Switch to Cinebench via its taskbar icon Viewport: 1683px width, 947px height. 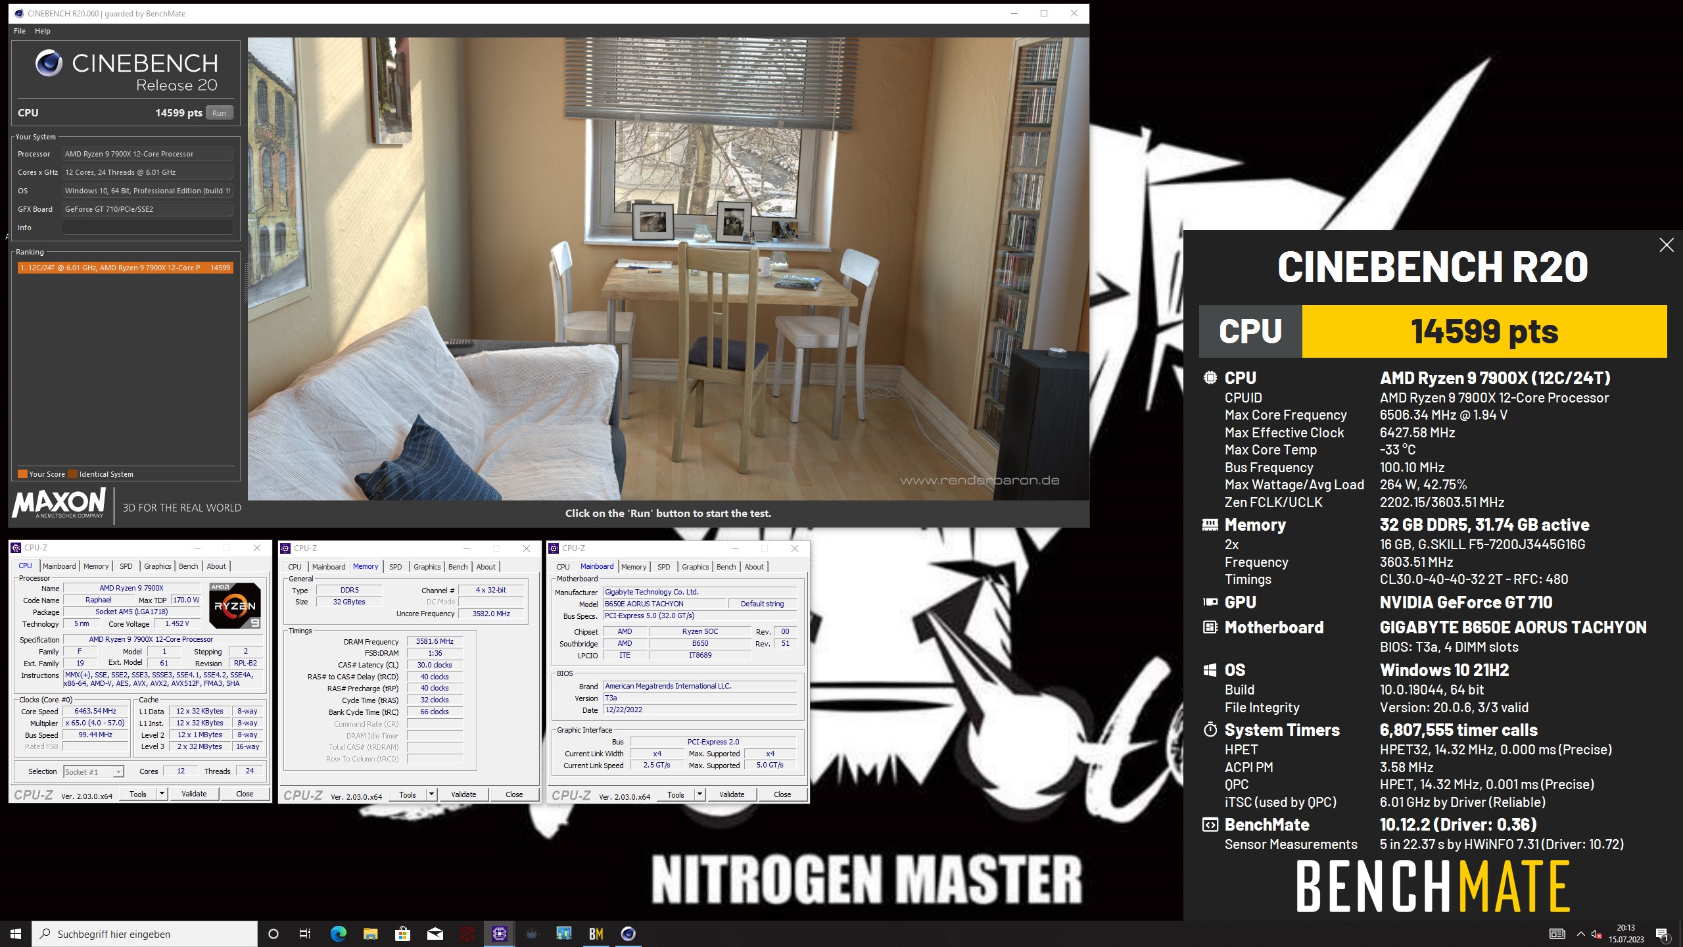click(x=628, y=934)
